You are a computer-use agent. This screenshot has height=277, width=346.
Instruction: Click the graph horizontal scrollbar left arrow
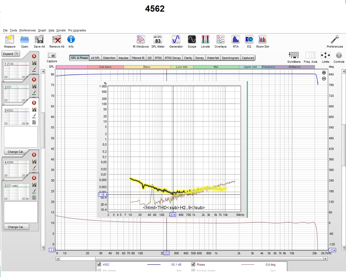pyautogui.click(x=58, y=259)
